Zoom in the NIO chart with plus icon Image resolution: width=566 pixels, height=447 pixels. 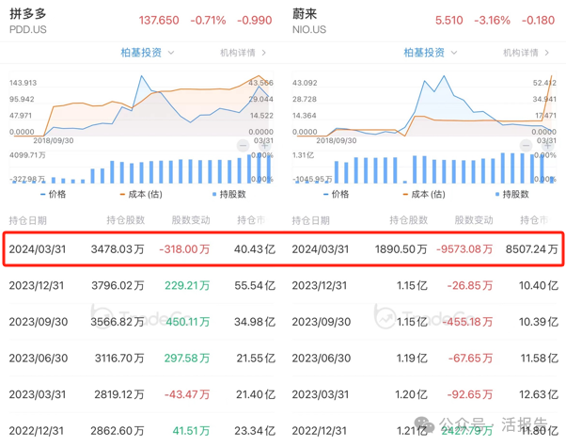pyautogui.click(x=549, y=146)
